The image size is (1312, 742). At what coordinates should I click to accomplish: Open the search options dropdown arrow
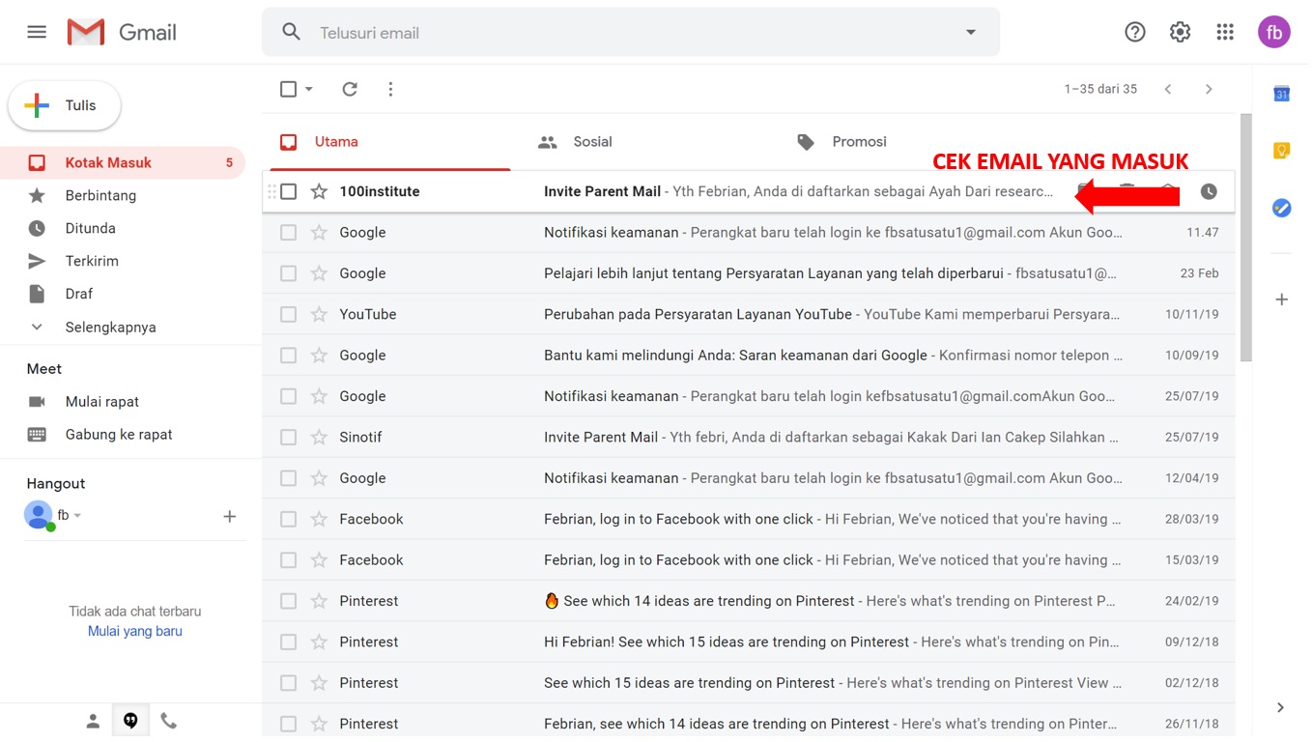click(x=971, y=32)
